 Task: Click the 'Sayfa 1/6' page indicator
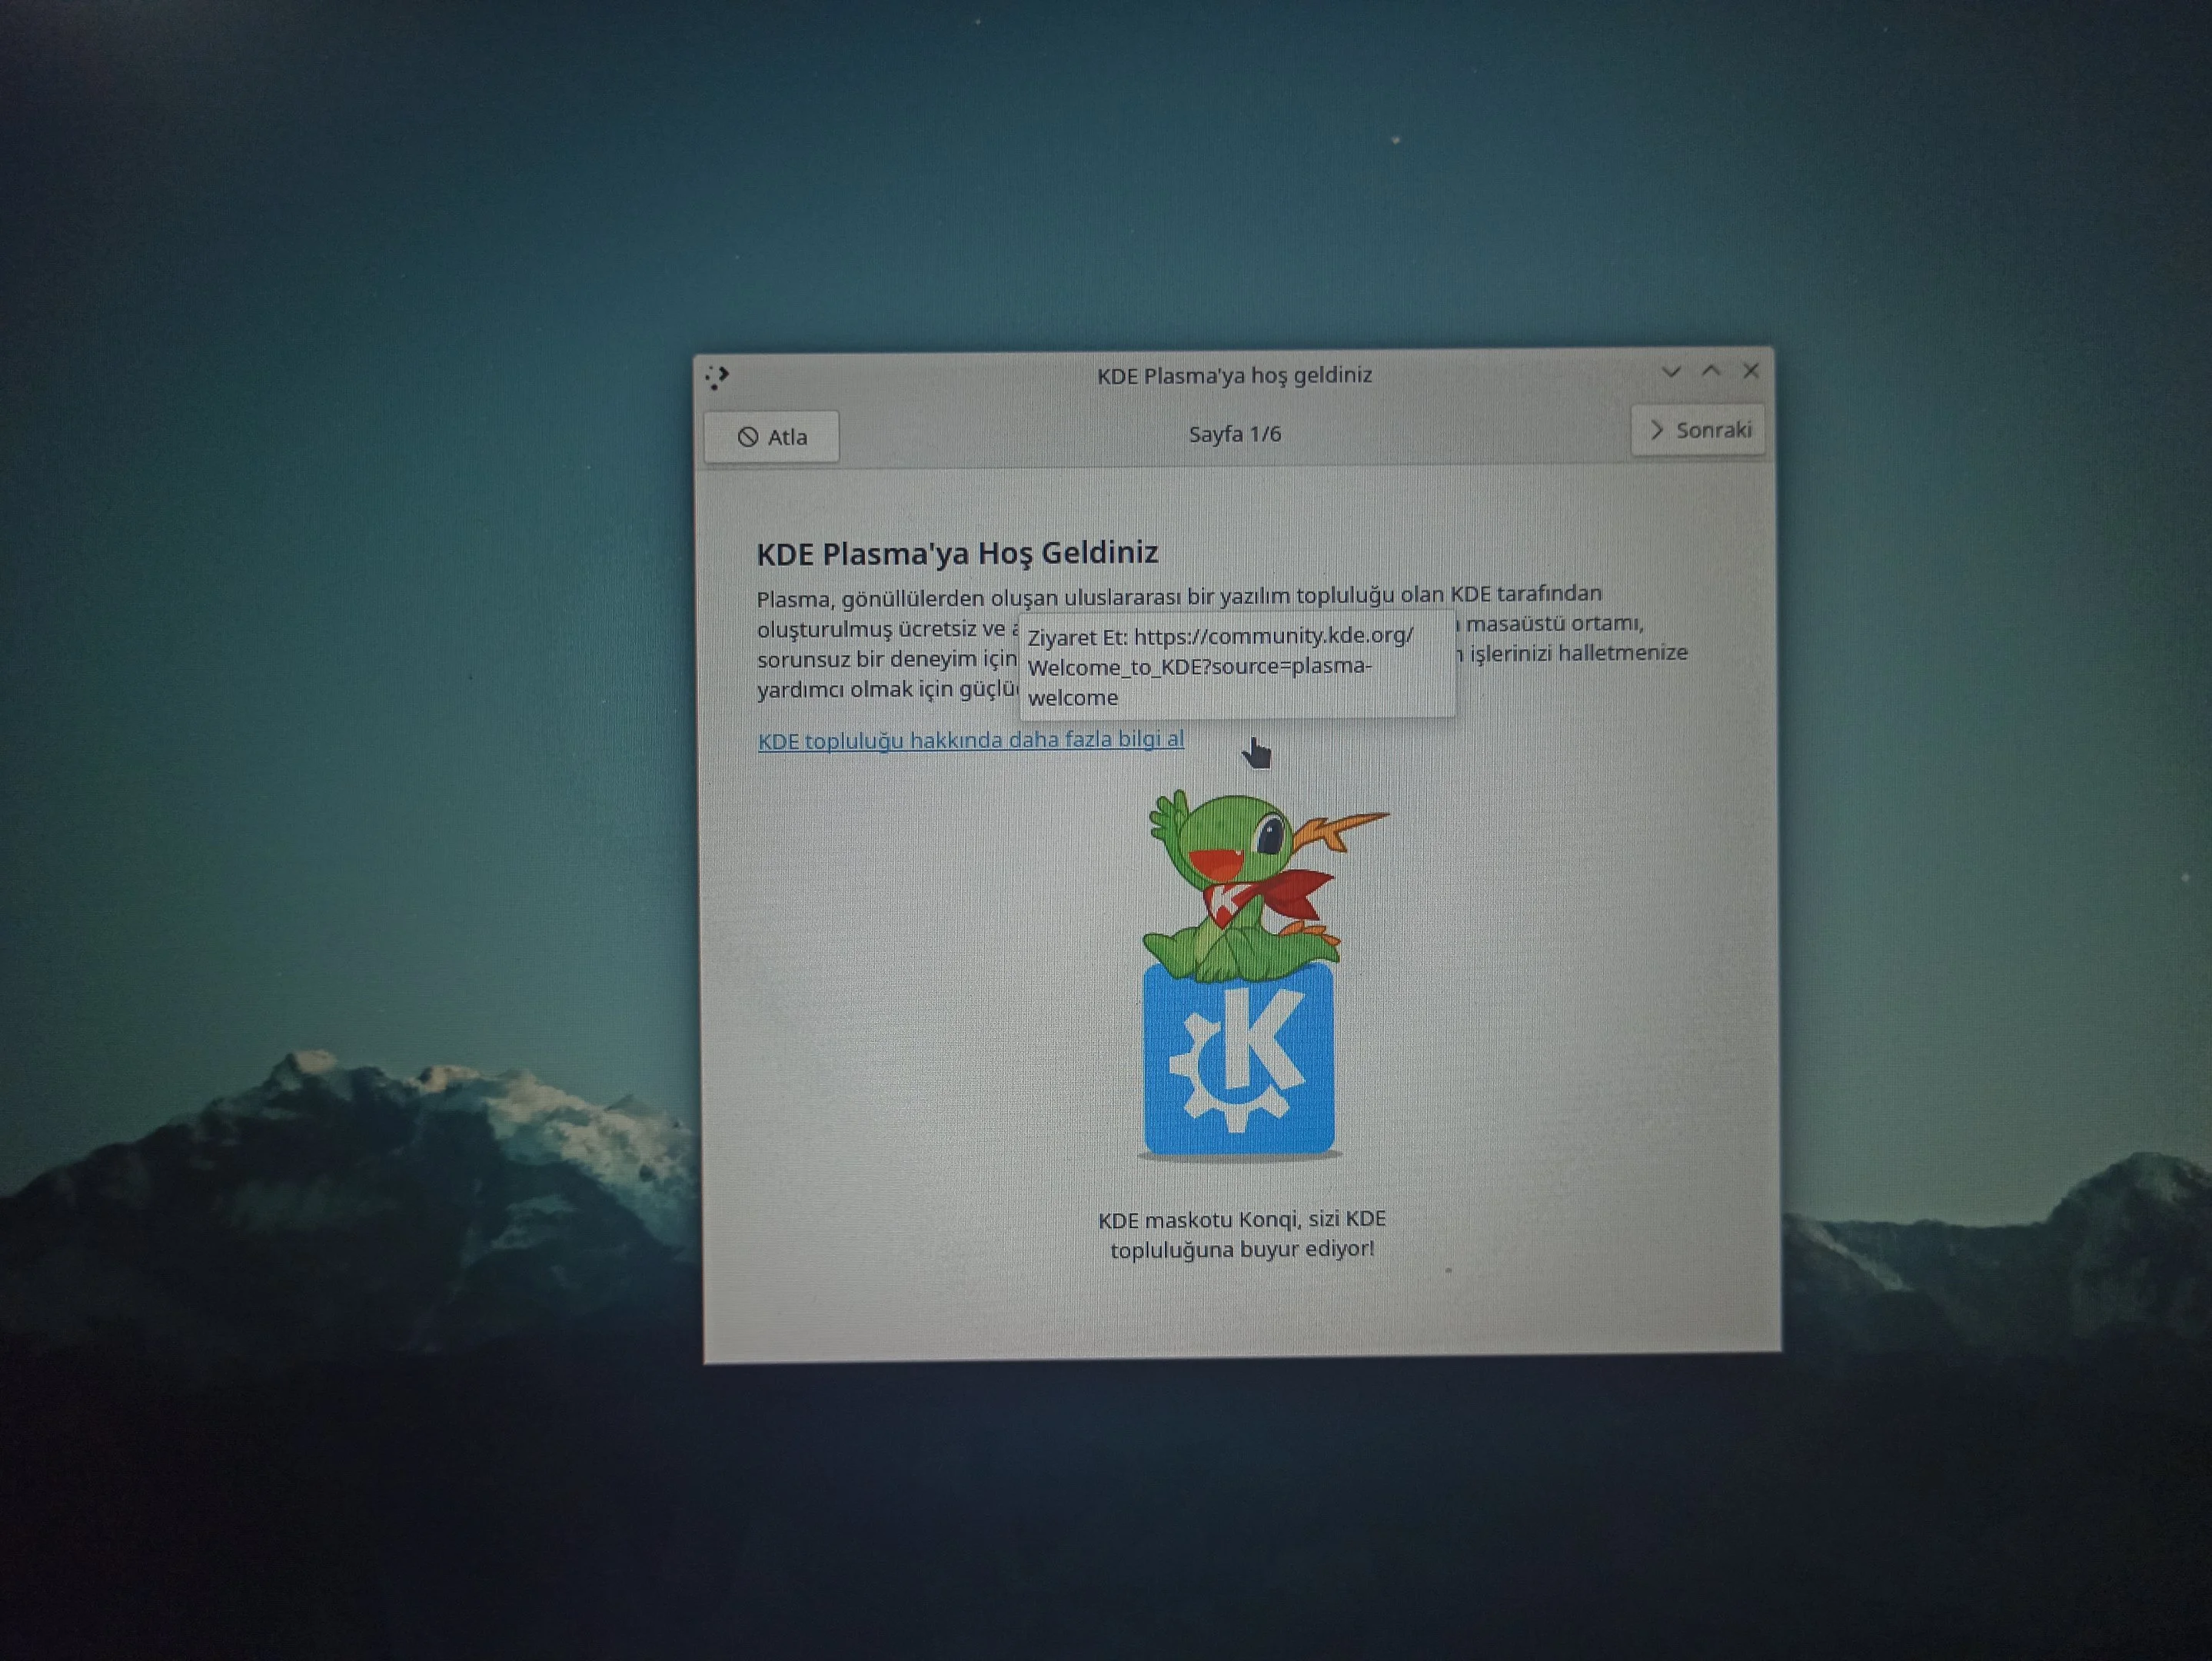(x=1234, y=434)
